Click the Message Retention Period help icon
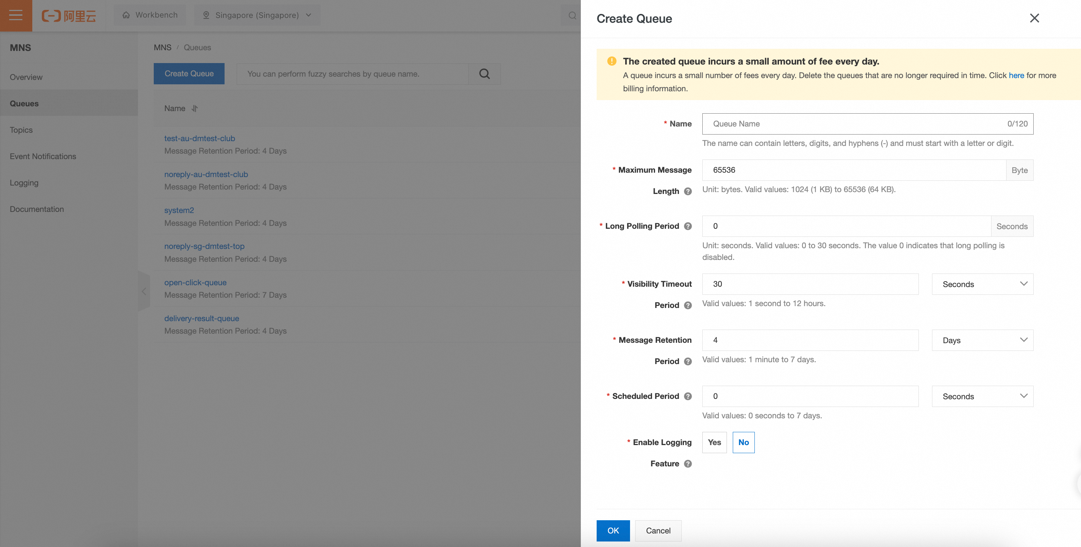Image resolution: width=1081 pixels, height=547 pixels. click(x=687, y=361)
